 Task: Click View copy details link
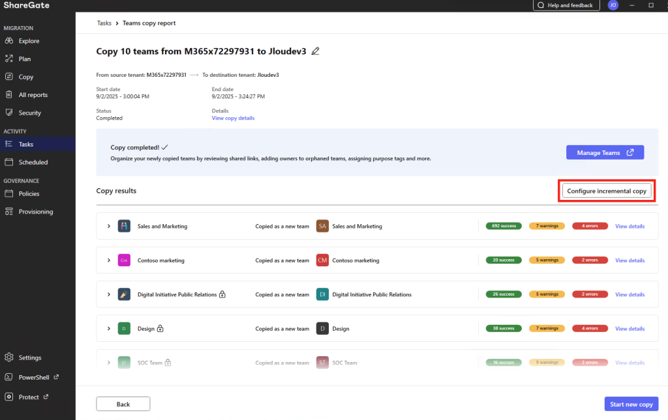233,118
